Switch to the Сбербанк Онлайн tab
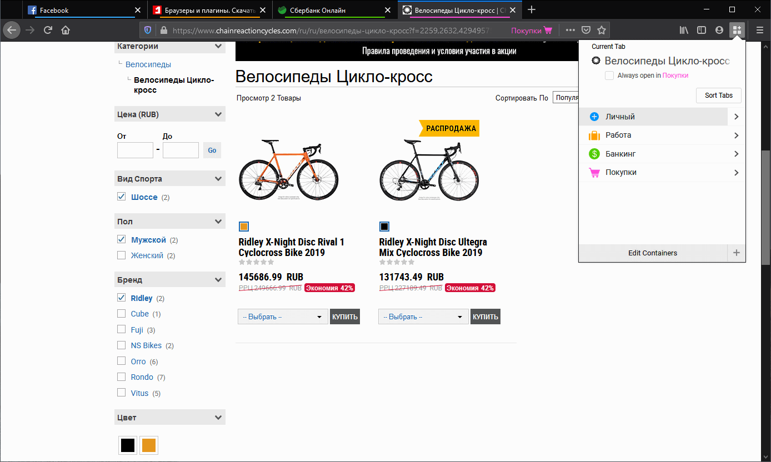The image size is (771, 462). pos(334,10)
